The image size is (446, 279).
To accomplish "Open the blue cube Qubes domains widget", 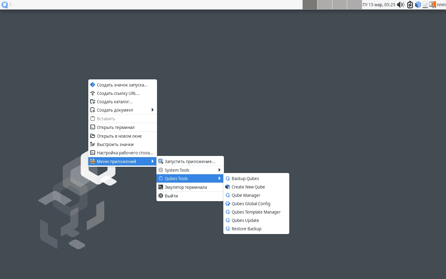I will click(418, 5).
